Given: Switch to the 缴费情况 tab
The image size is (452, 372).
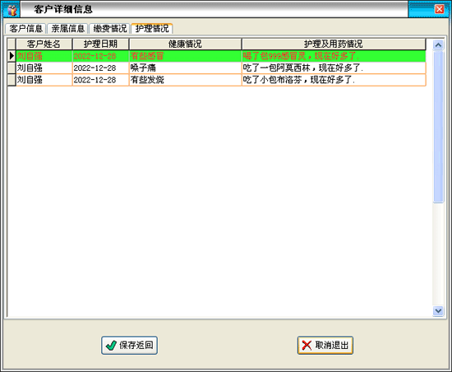Looking at the screenshot, I should pyautogui.click(x=110, y=28).
